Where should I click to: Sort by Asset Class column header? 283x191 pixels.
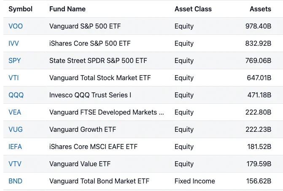click(193, 9)
